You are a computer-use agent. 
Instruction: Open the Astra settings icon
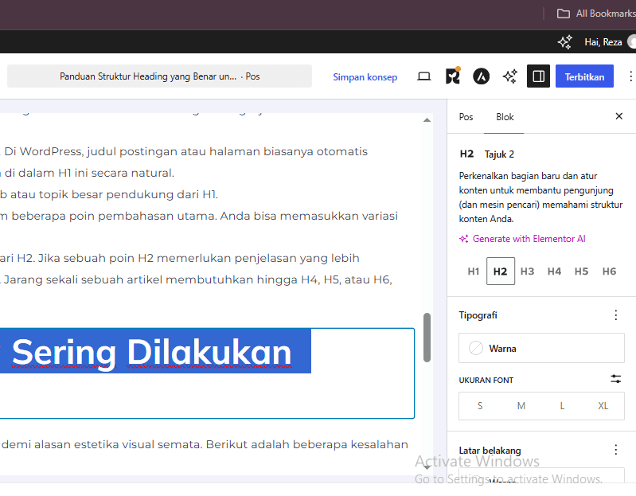481,76
